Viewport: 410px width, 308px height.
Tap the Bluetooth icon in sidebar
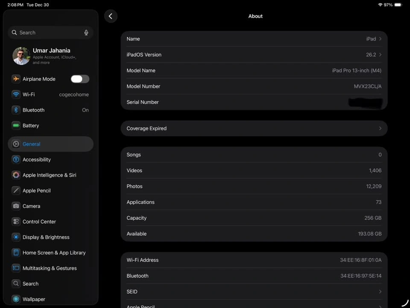(x=16, y=110)
